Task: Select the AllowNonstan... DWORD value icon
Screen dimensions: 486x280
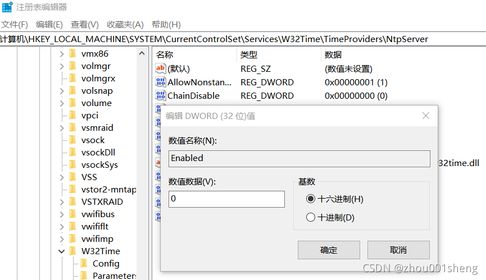Action: tap(160, 82)
